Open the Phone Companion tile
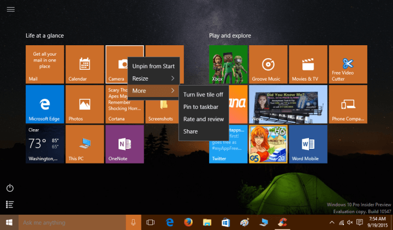This screenshot has height=230, width=393. (x=348, y=104)
